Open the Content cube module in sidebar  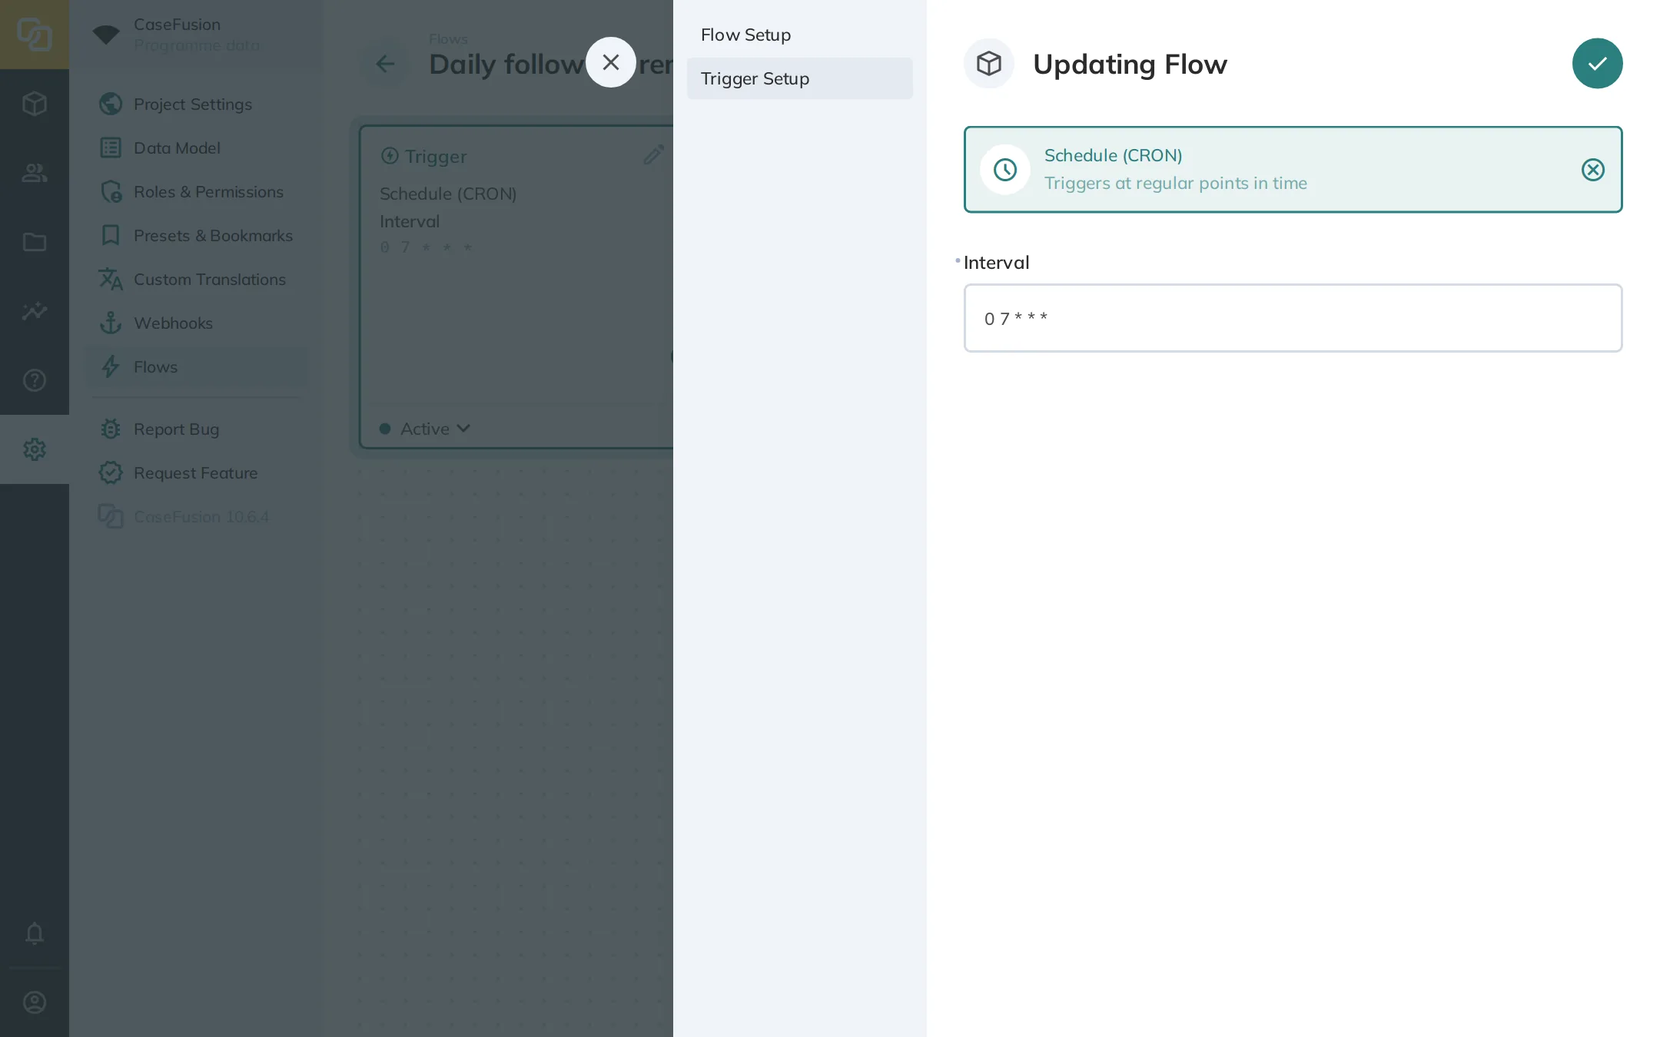(35, 104)
